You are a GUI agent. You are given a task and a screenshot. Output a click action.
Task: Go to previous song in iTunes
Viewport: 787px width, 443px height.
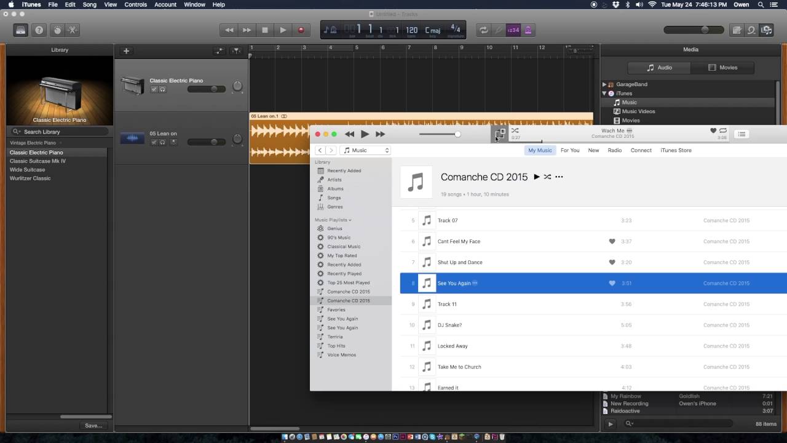(x=349, y=134)
